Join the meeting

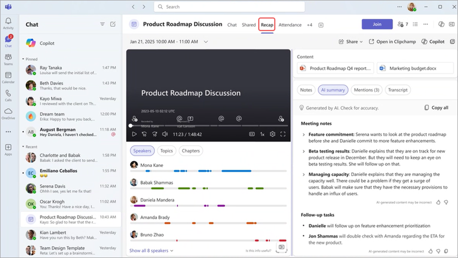pyautogui.click(x=377, y=24)
